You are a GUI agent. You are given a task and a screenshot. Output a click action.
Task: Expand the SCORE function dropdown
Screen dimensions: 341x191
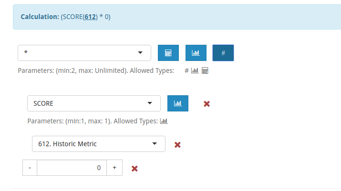click(94, 103)
